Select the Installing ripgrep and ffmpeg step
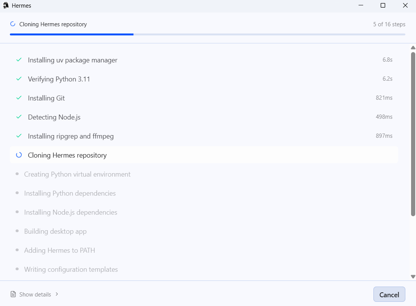The width and height of the screenshot is (416, 306). click(204, 136)
